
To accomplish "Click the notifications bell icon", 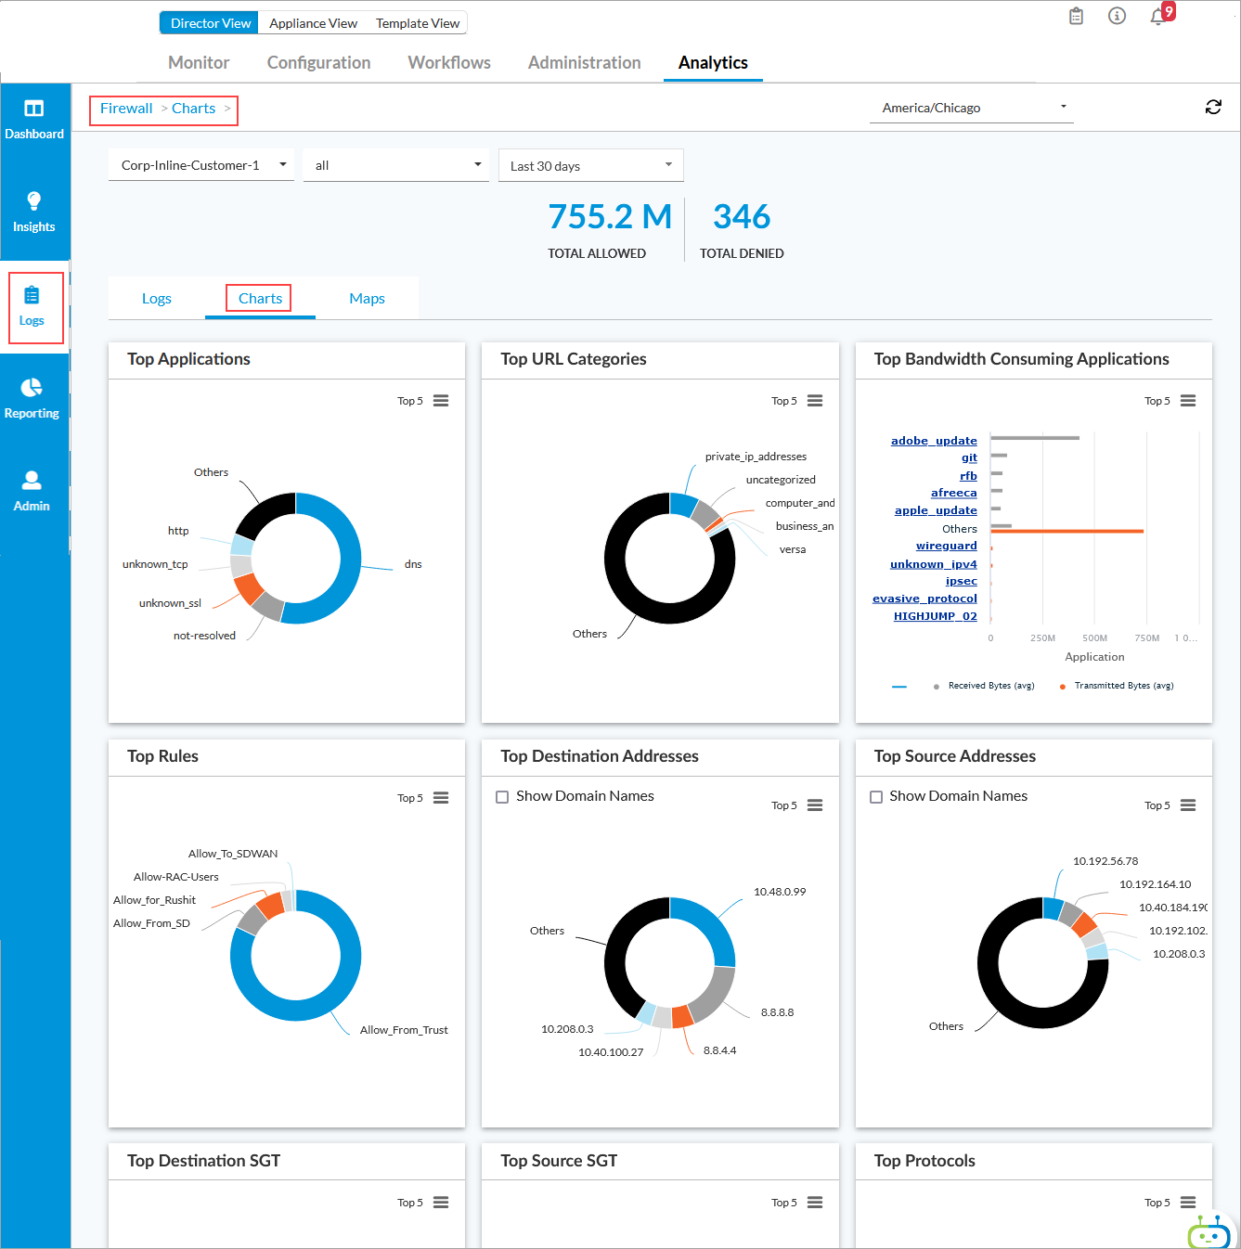I will (1157, 17).
